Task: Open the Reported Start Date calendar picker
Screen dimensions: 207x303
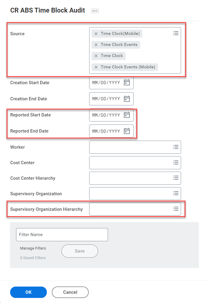Action: tap(127, 115)
